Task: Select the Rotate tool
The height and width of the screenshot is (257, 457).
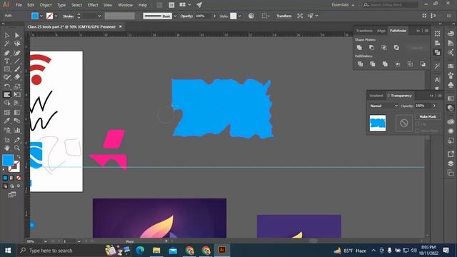Action: 7,86
